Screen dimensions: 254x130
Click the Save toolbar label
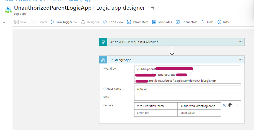pyautogui.click(x=23, y=22)
